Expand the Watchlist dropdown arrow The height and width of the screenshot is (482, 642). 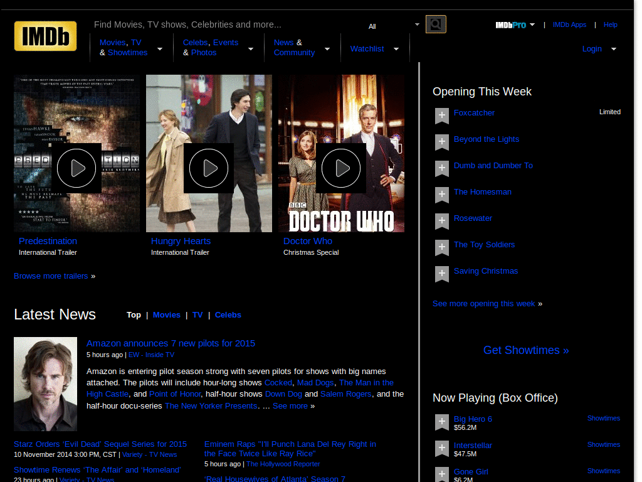pyautogui.click(x=396, y=49)
